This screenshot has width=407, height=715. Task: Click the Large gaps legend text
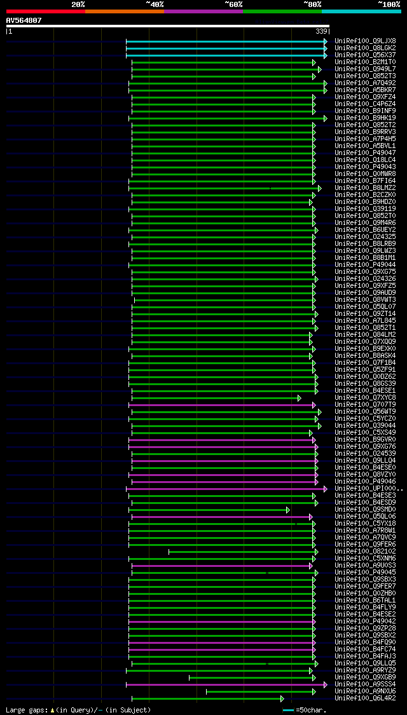click(78, 710)
